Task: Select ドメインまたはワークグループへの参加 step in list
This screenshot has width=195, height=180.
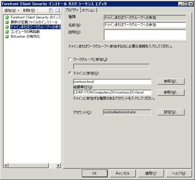Action: 36,27
